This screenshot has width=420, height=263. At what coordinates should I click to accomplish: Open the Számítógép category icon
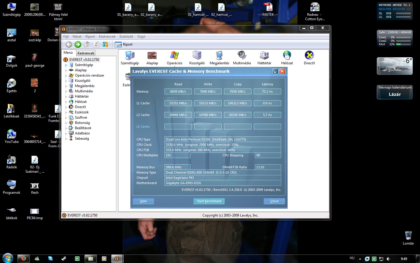pyautogui.click(x=130, y=58)
